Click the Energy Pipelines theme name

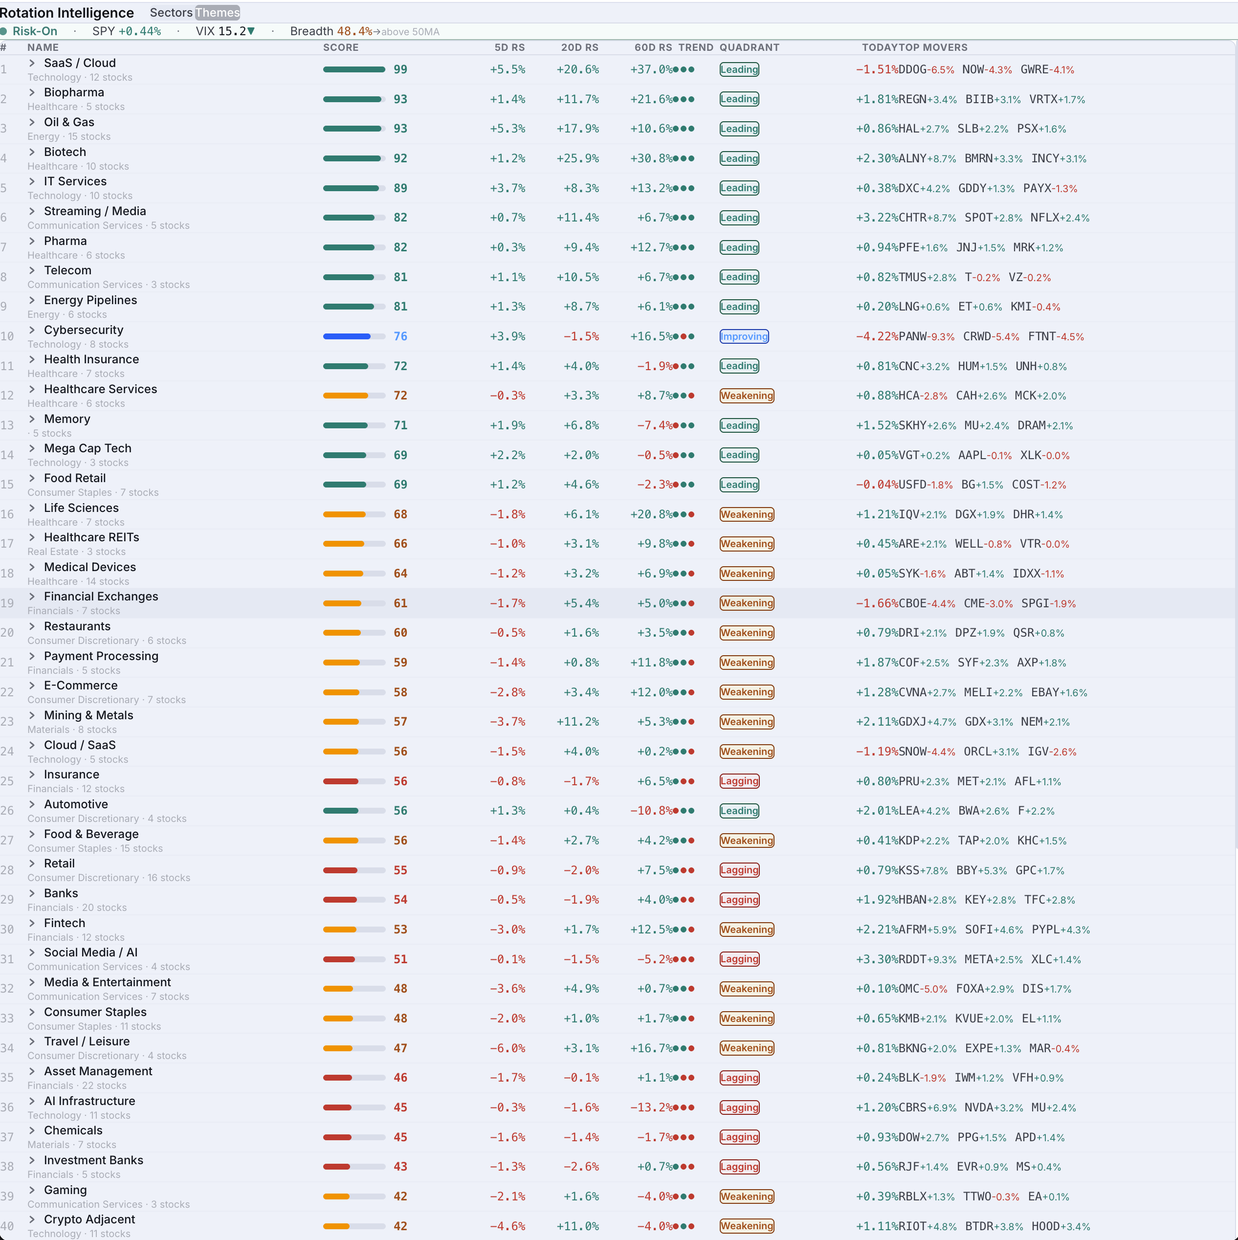pyautogui.click(x=90, y=300)
